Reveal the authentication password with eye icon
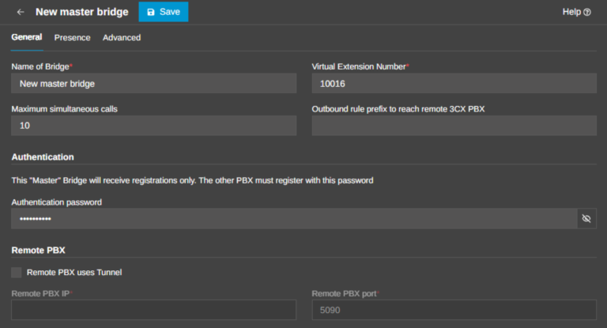Viewport: 607px width, 328px height. pyautogui.click(x=586, y=218)
